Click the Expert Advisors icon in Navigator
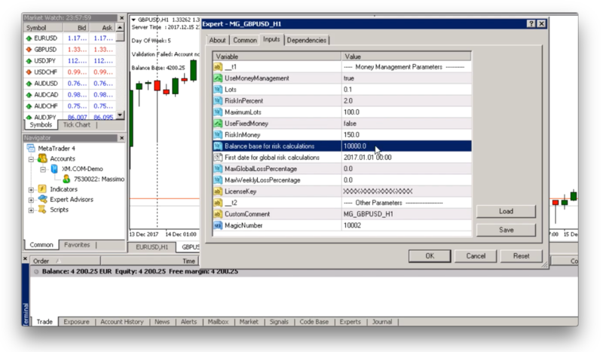 click(43, 199)
